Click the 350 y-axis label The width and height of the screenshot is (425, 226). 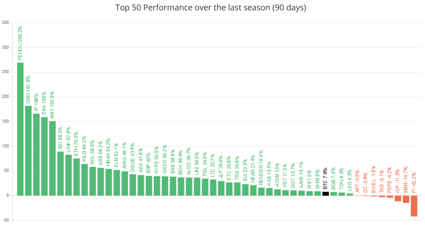(6, 23)
